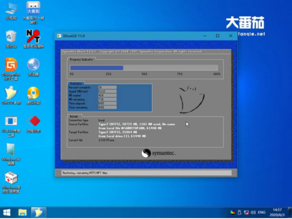The height and width of the screenshot is (219, 292).
Task: Open the 此电脑 desktop icon
Action: tap(11, 9)
